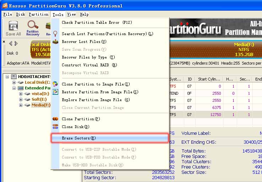262x182 pixels.
Task: Click the Restore Partition From Image icon
Action: (x=55, y=92)
